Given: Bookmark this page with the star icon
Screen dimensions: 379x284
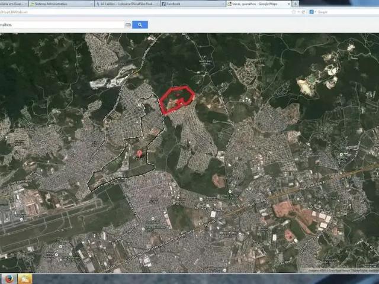Looking at the screenshot, I should [x=294, y=12].
